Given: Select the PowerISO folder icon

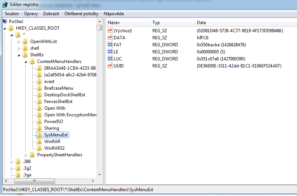Looking at the screenshot, I should pos(39,122).
